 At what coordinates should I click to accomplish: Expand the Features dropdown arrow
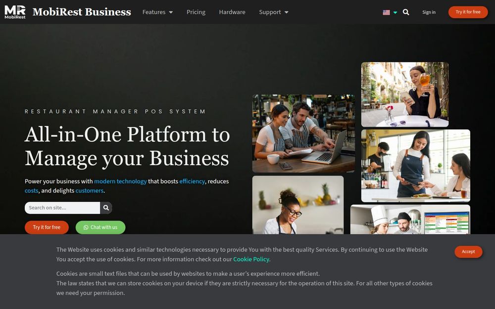pos(171,12)
